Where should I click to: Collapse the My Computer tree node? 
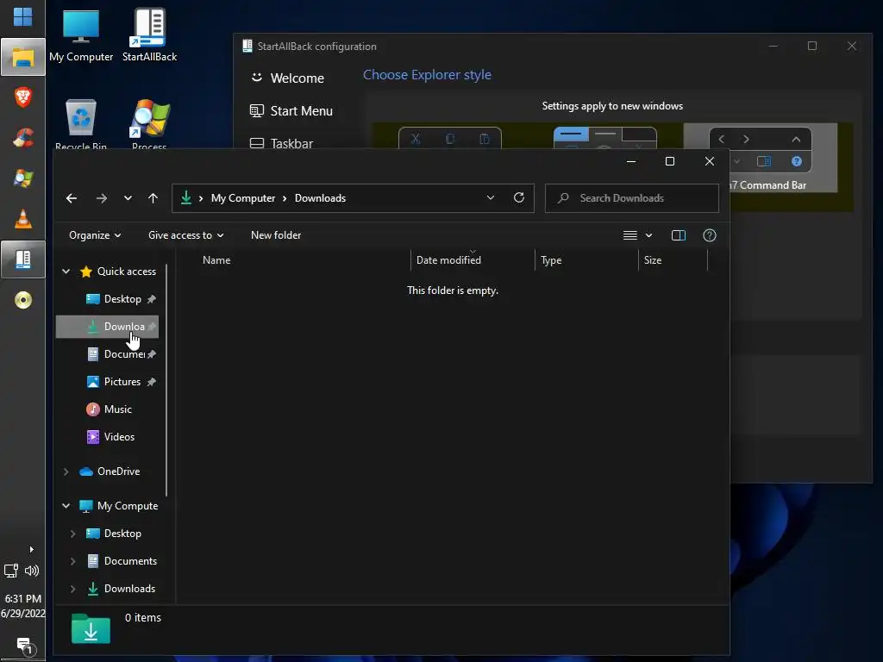[66, 506]
